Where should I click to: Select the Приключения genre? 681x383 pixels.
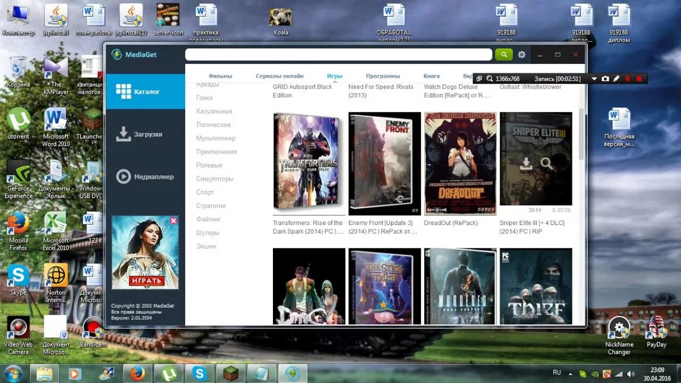pos(216,152)
